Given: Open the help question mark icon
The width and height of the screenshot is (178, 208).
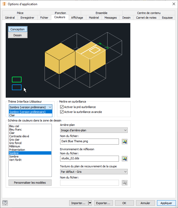Looking at the screenshot, I should 5,203.
